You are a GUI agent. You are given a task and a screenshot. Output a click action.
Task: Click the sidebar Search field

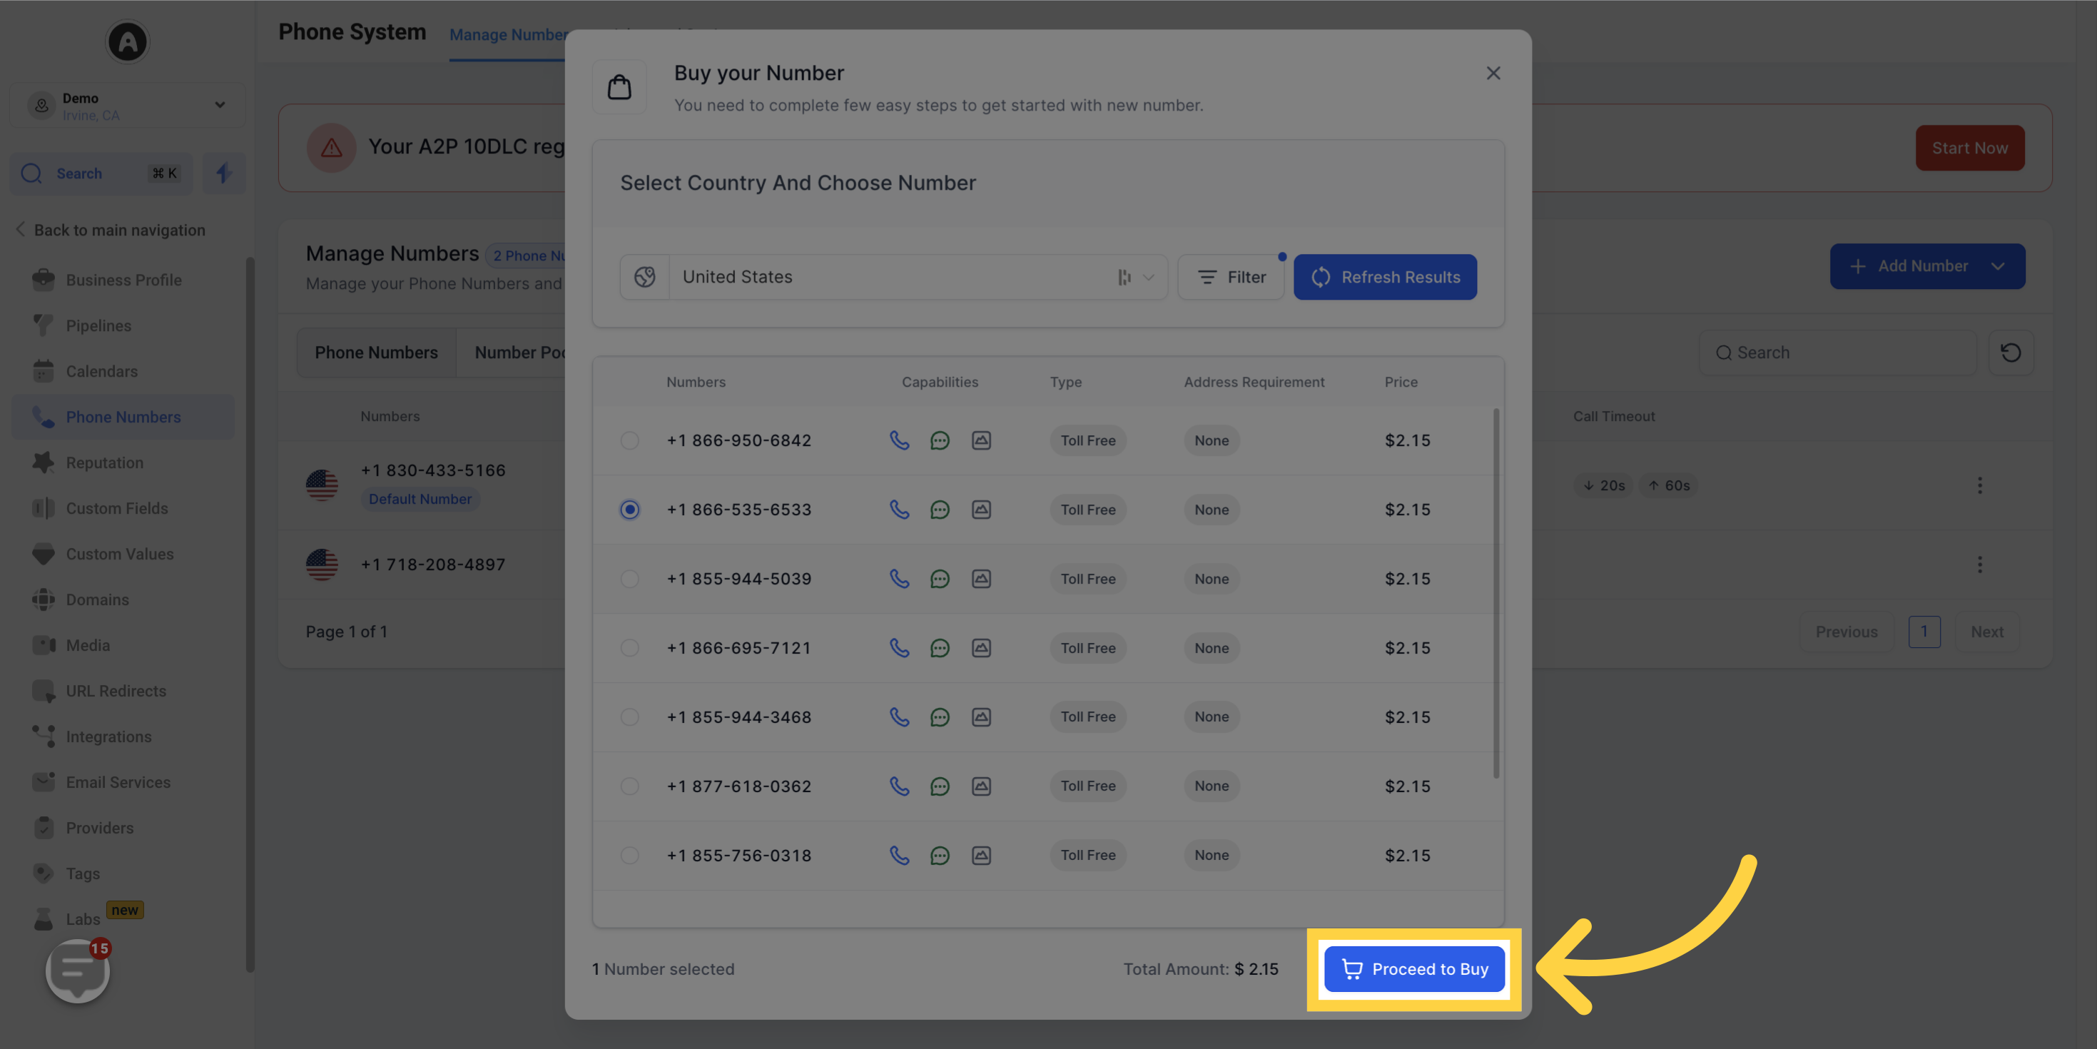[102, 173]
